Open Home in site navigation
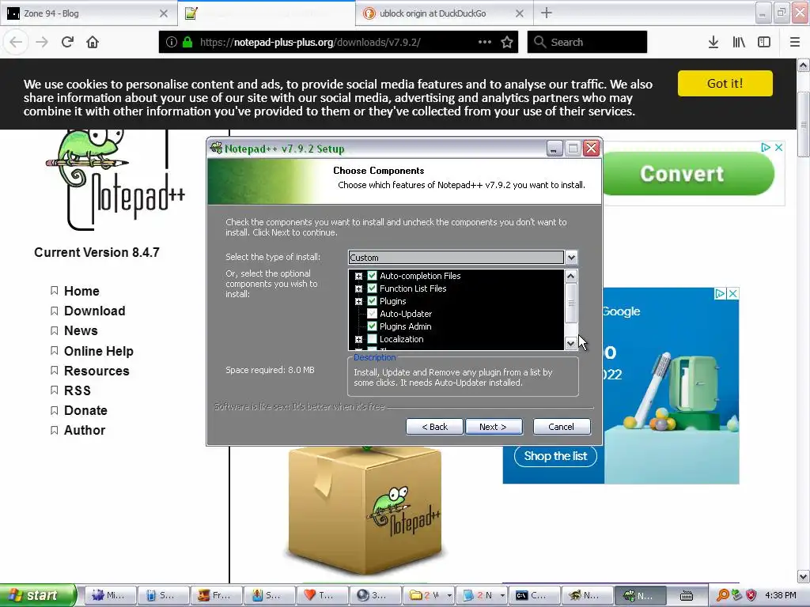 81,291
